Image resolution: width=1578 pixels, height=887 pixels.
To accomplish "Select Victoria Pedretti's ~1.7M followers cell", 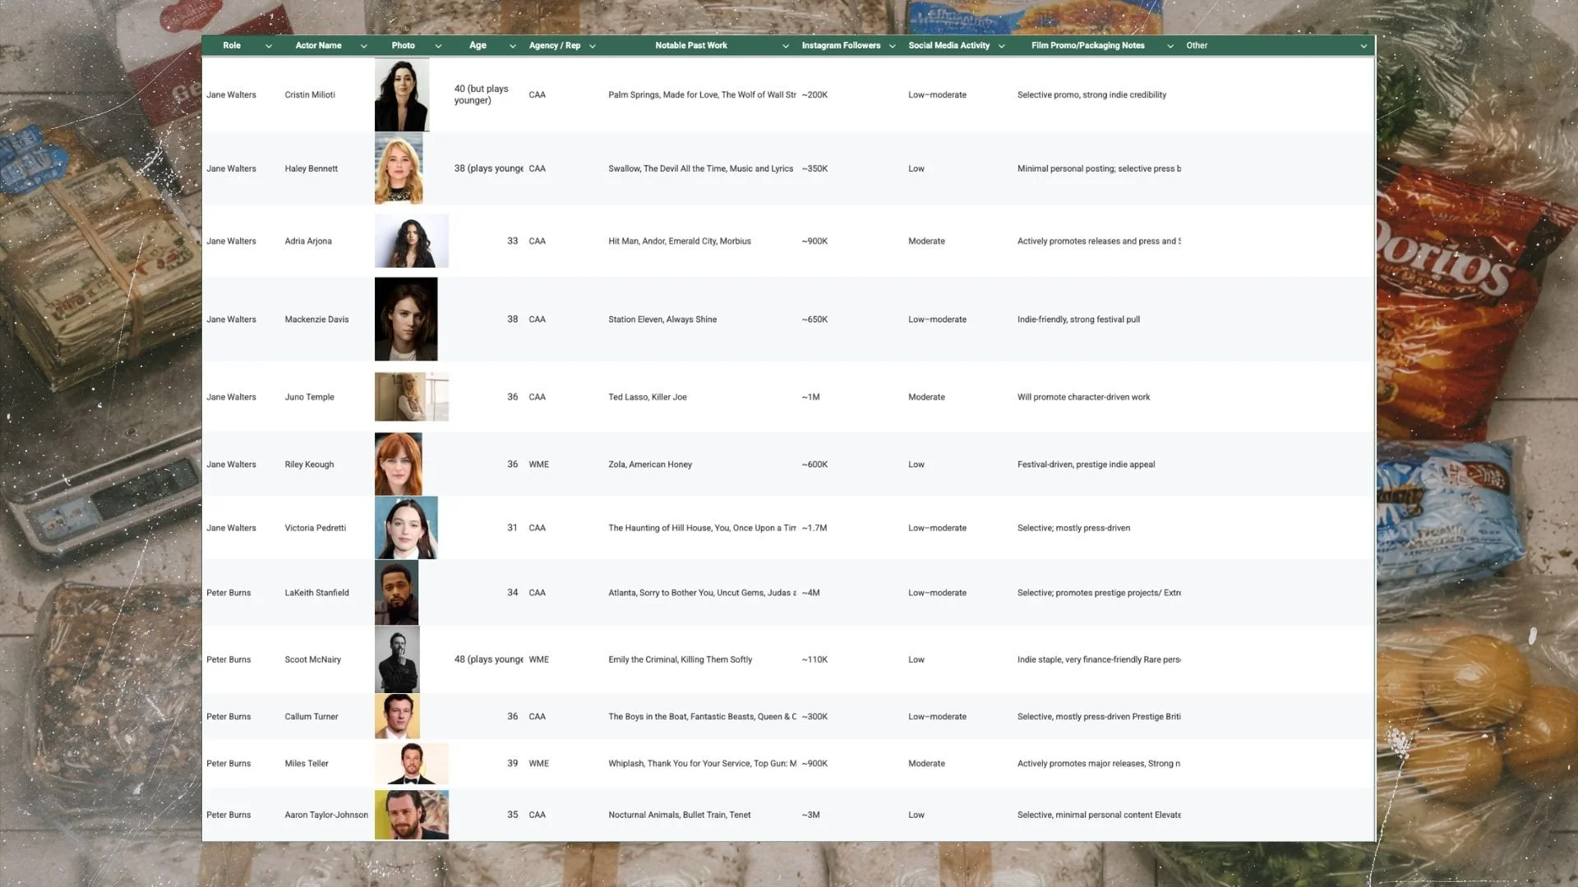I will pos(814,528).
